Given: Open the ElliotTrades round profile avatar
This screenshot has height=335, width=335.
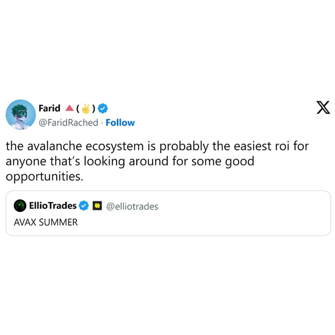Looking at the screenshot, I should tap(20, 206).
